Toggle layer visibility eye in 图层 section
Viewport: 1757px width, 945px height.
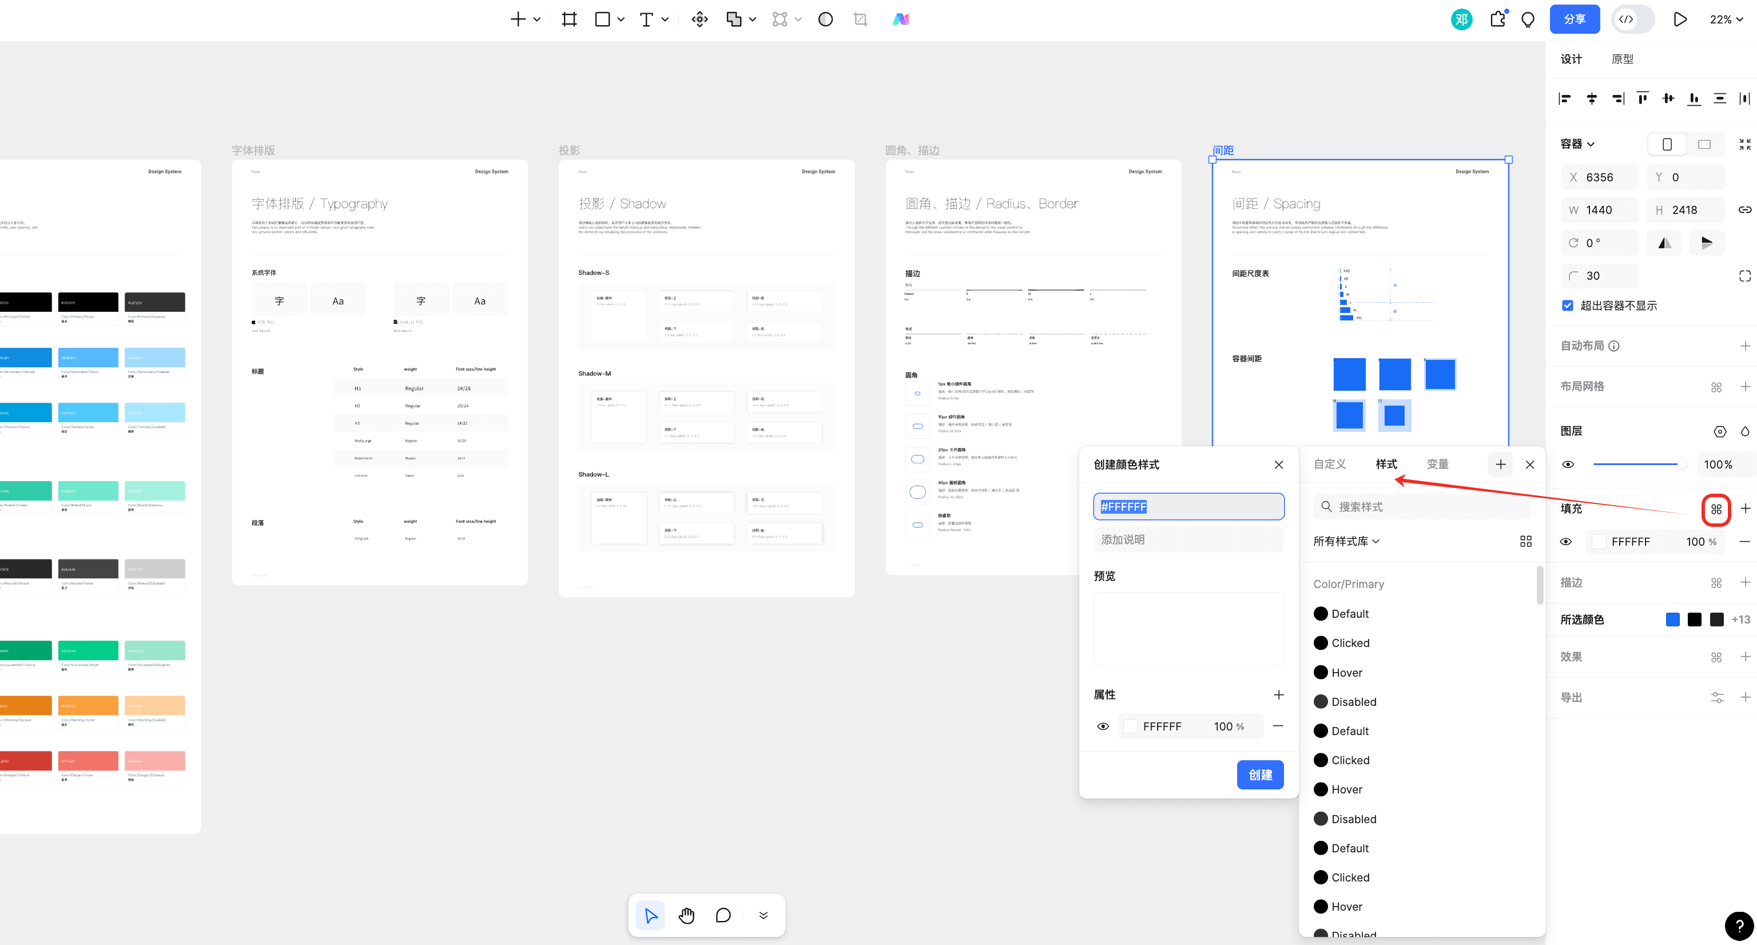(1568, 464)
